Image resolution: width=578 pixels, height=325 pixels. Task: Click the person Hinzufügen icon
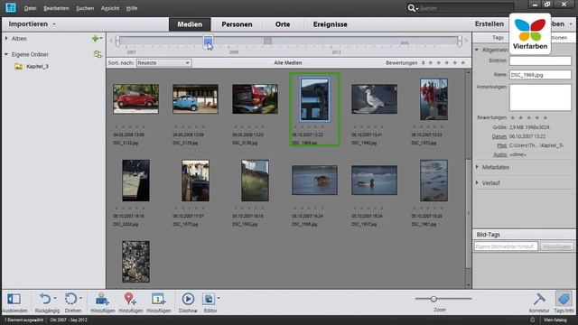pyautogui.click(x=102, y=299)
